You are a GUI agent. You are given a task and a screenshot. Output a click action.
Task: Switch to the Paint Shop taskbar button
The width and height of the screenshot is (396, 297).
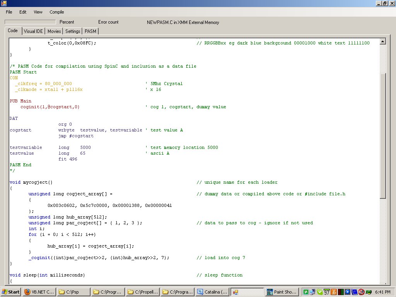coord(282,292)
